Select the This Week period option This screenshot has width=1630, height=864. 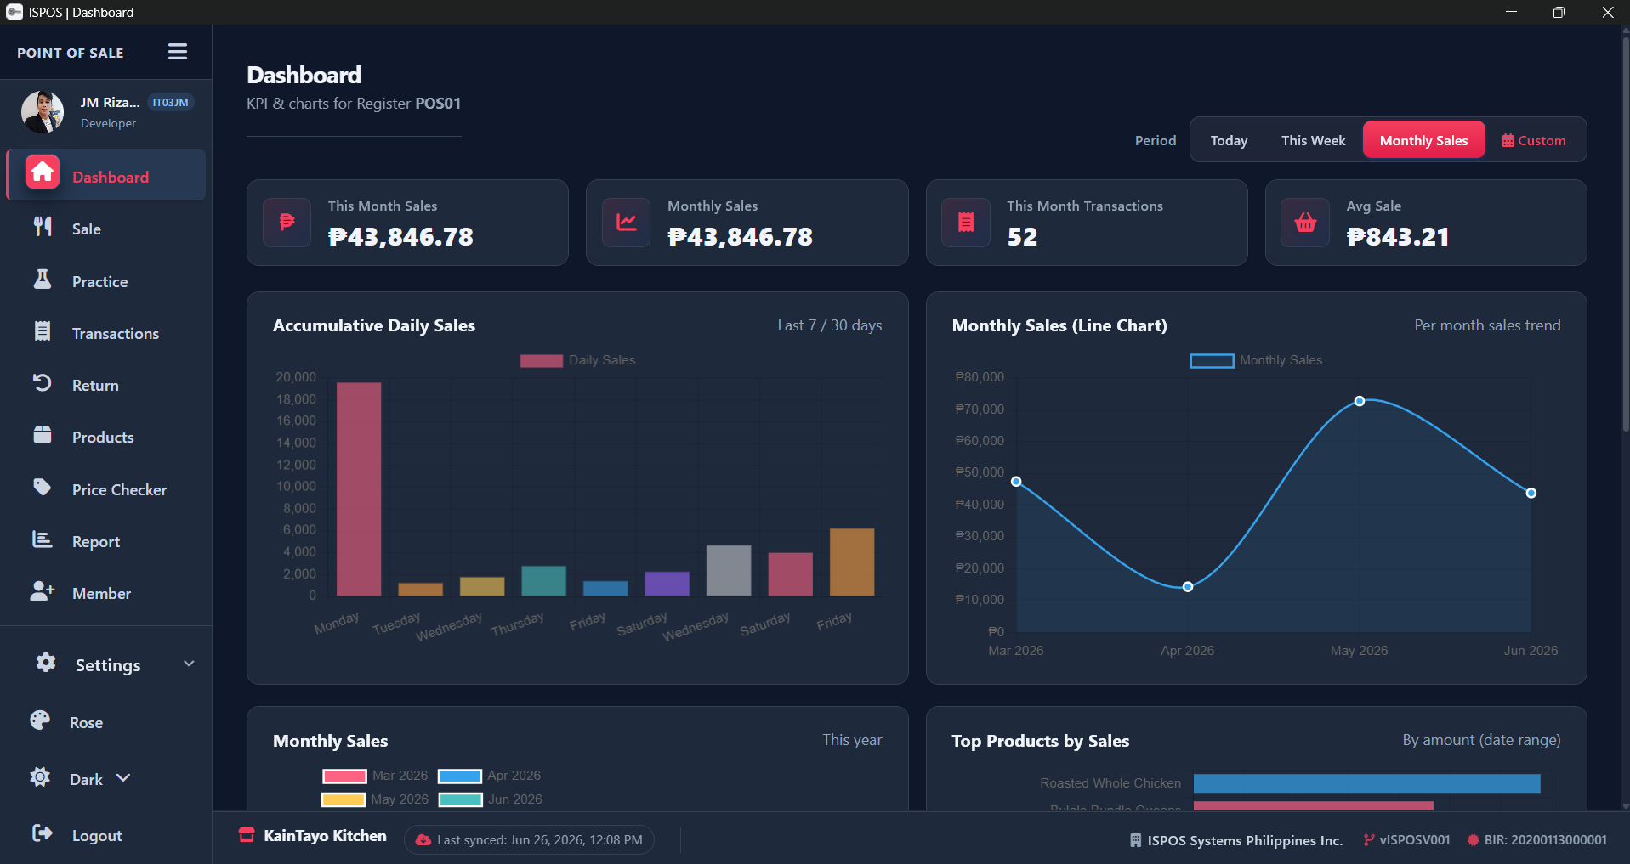(1313, 140)
